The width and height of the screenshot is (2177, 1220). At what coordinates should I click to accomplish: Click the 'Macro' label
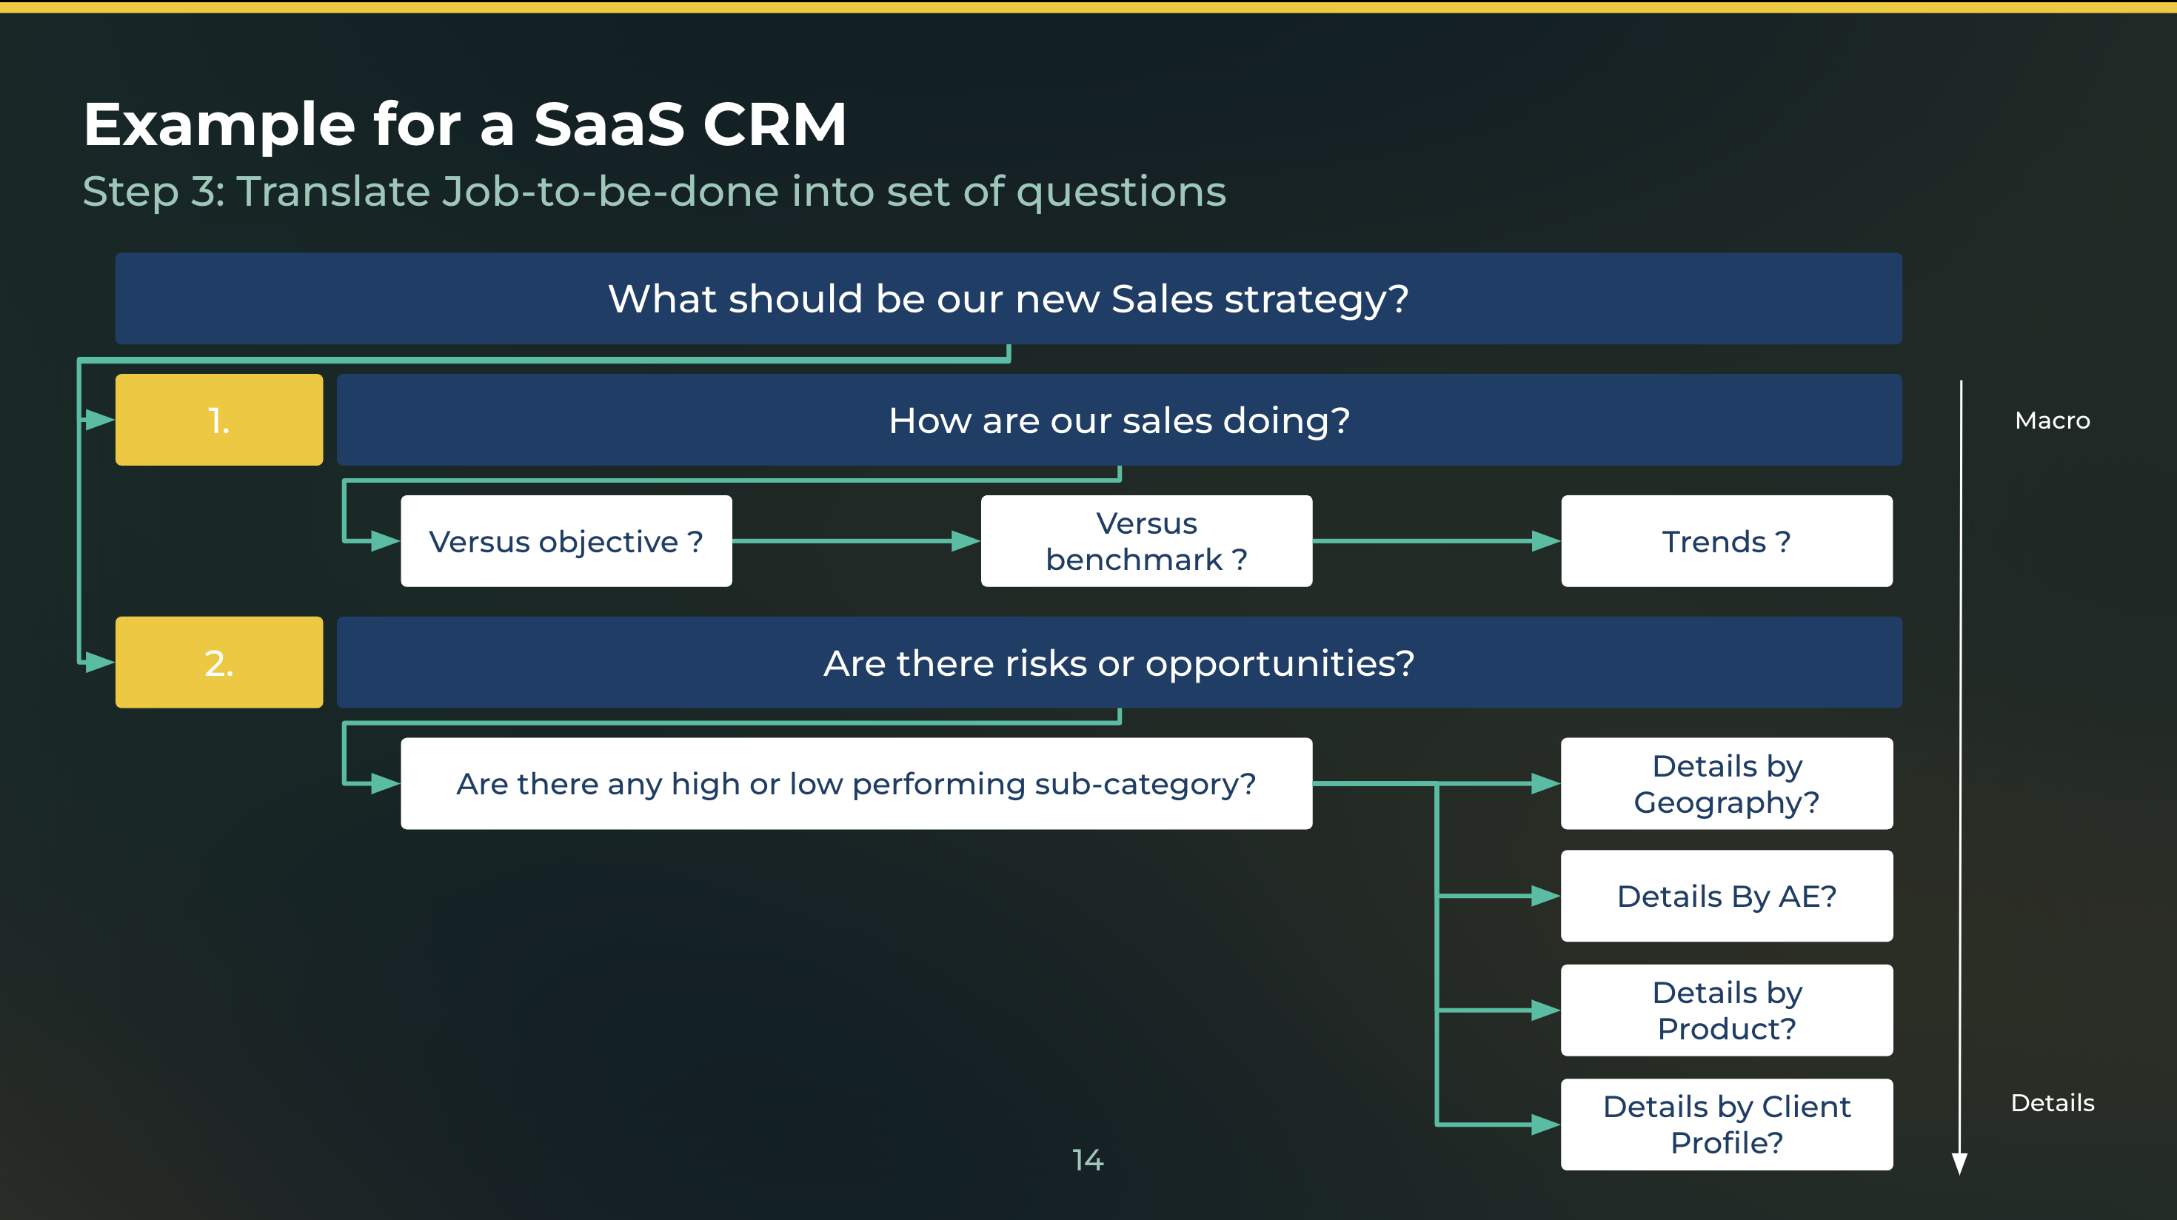(2051, 420)
